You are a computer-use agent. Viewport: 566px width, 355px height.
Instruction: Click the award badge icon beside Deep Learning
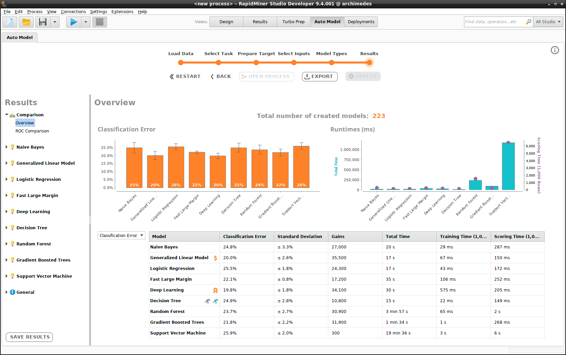coord(215,290)
